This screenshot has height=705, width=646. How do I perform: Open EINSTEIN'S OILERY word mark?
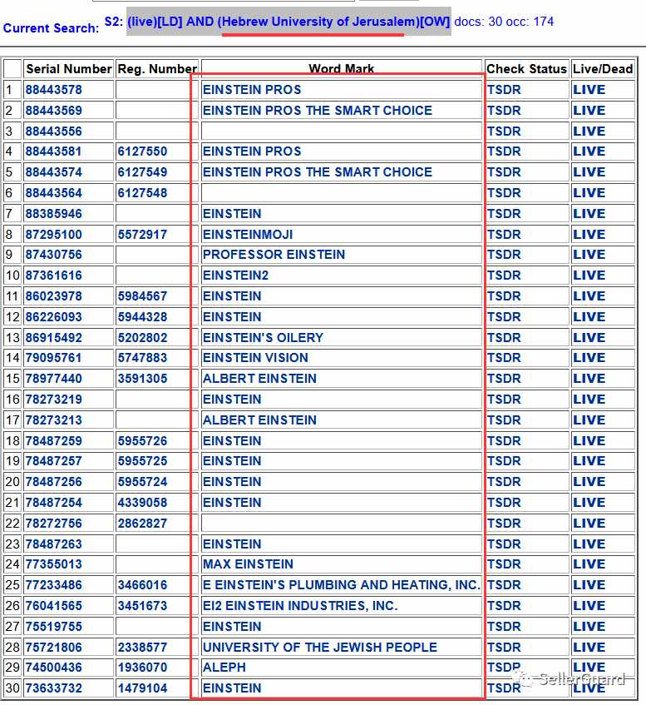263,338
